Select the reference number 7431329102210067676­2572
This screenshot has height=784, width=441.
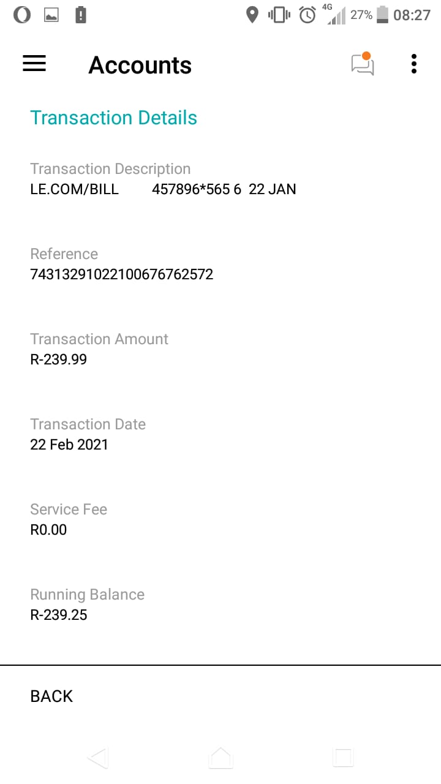coord(121,274)
